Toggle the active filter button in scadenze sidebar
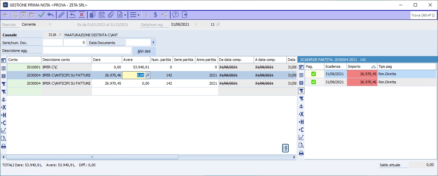This screenshot has height=176, width=438. pyautogui.click(x=301, y=91)
